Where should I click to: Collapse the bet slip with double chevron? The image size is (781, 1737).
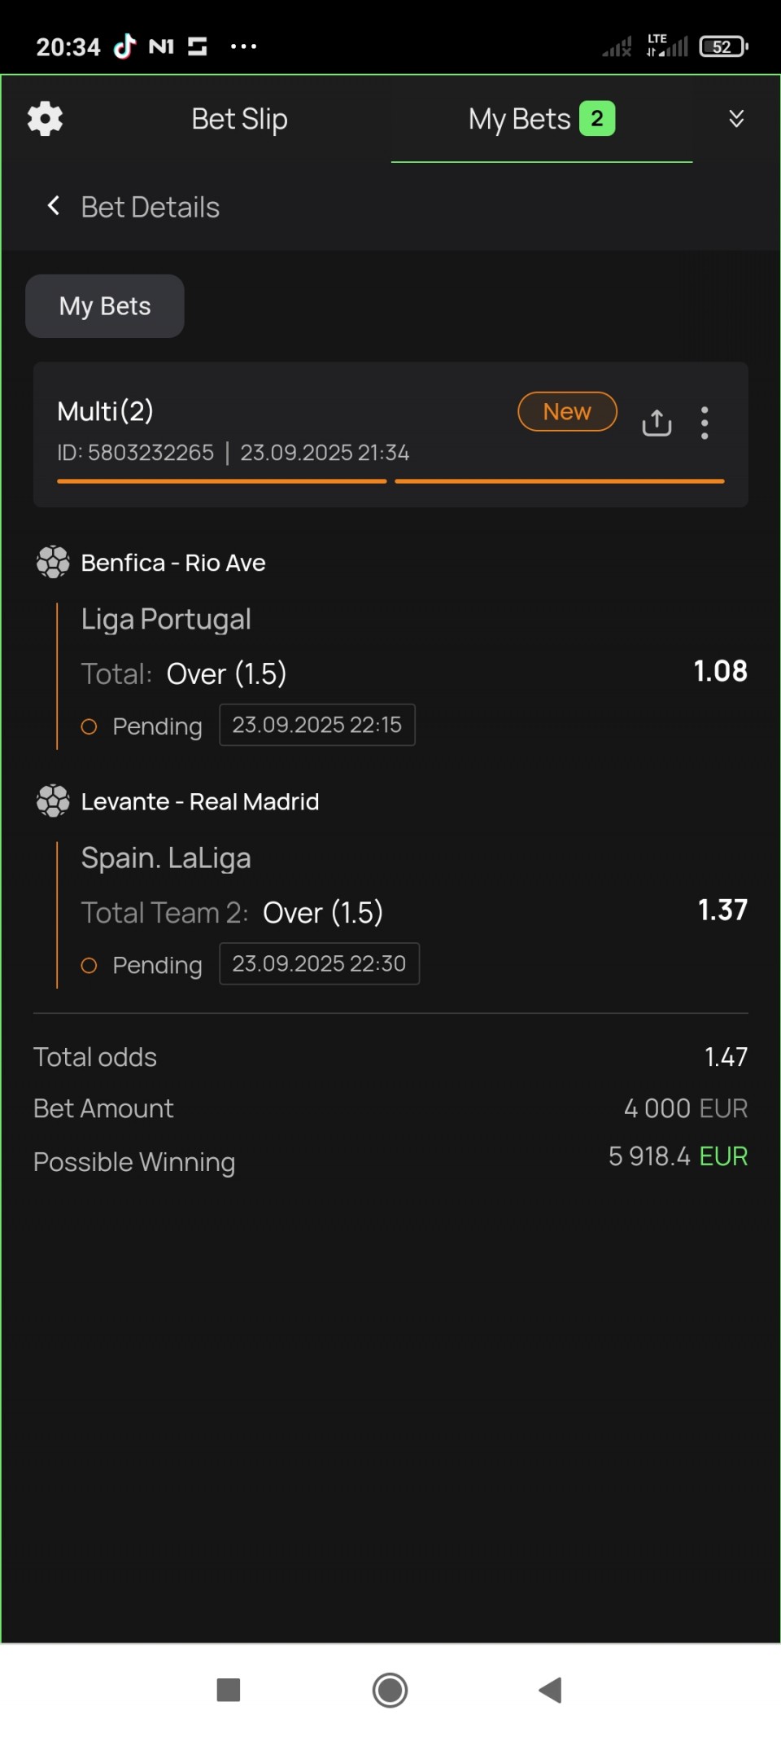(736, 119)
